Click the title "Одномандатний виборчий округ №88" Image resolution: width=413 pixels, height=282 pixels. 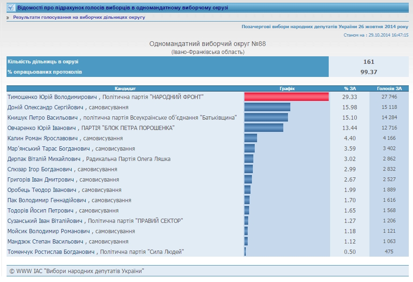click(x=207, y=44)
